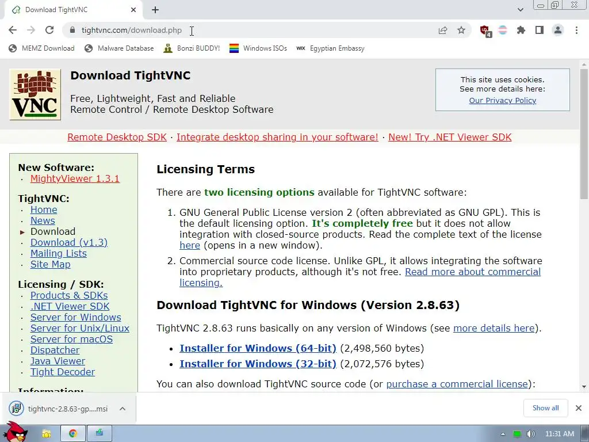Open 'more details here' link
The width and height of the screenshot is (589, 442).
[x=494, y=328]
